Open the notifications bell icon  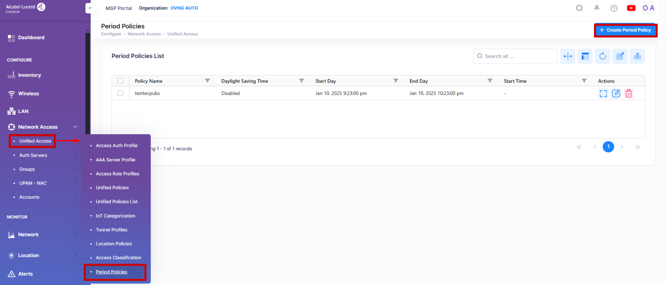click(x=596, y=8)
